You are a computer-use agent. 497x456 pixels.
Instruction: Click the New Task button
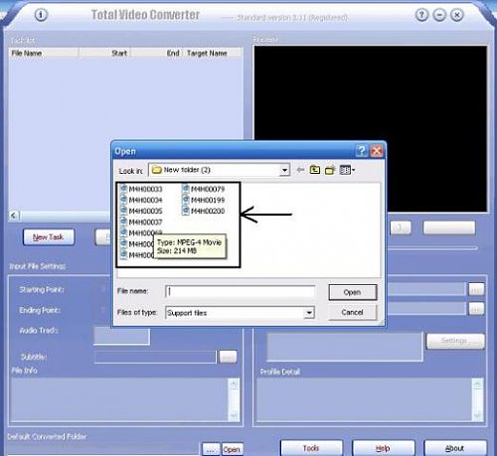[49, 237]
